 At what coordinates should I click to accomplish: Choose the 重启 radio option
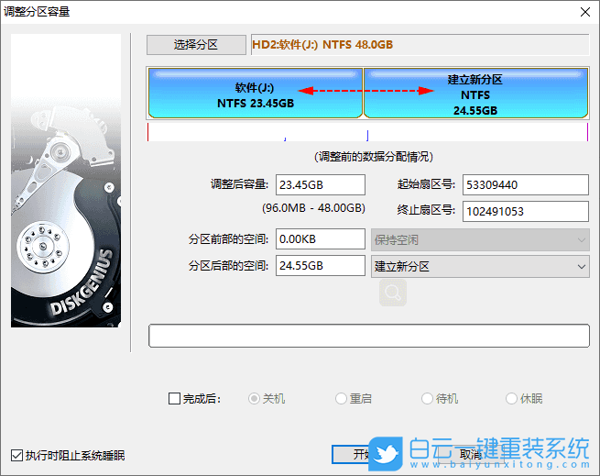coord(342,399)
